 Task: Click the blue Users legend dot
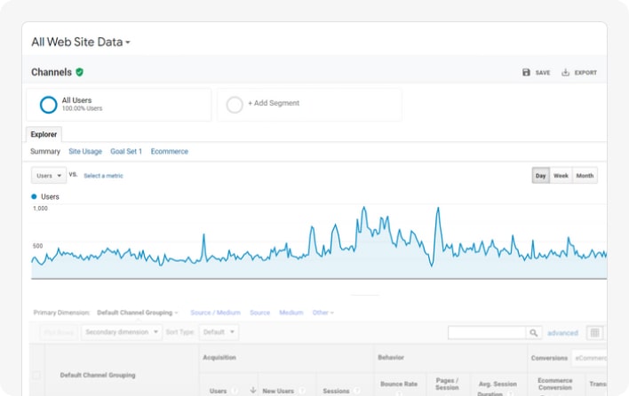34,196
